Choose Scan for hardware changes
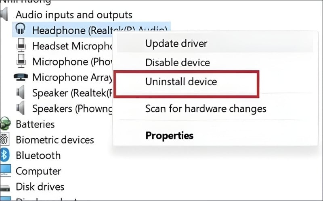This screenshot has height=201, width=323. [206, 109]
